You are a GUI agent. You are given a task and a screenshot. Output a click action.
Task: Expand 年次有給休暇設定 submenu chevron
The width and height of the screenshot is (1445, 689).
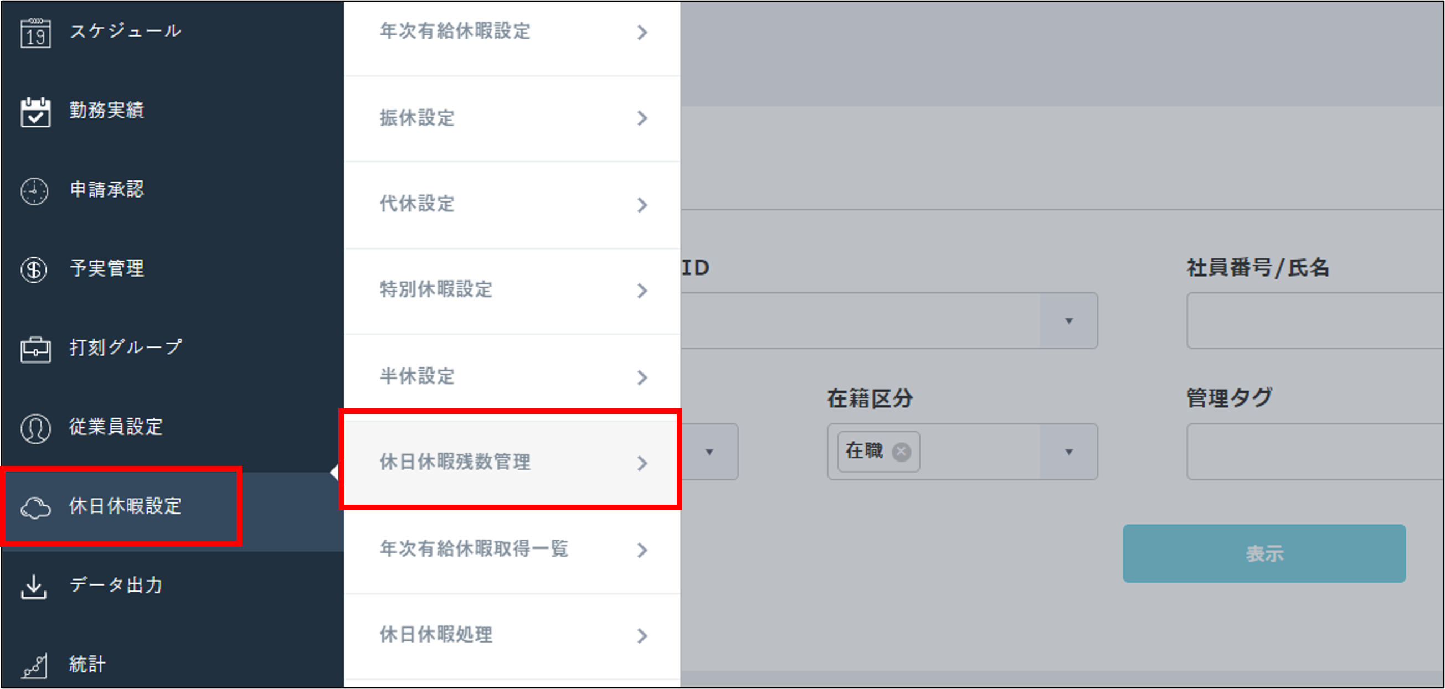(x=642, y=33)
